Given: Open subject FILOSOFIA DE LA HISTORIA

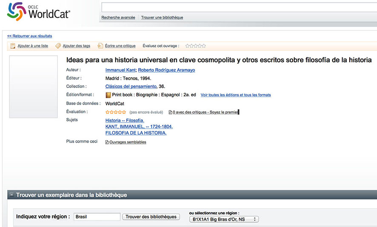Looking at the screenshot, I should tap(136, 133).
